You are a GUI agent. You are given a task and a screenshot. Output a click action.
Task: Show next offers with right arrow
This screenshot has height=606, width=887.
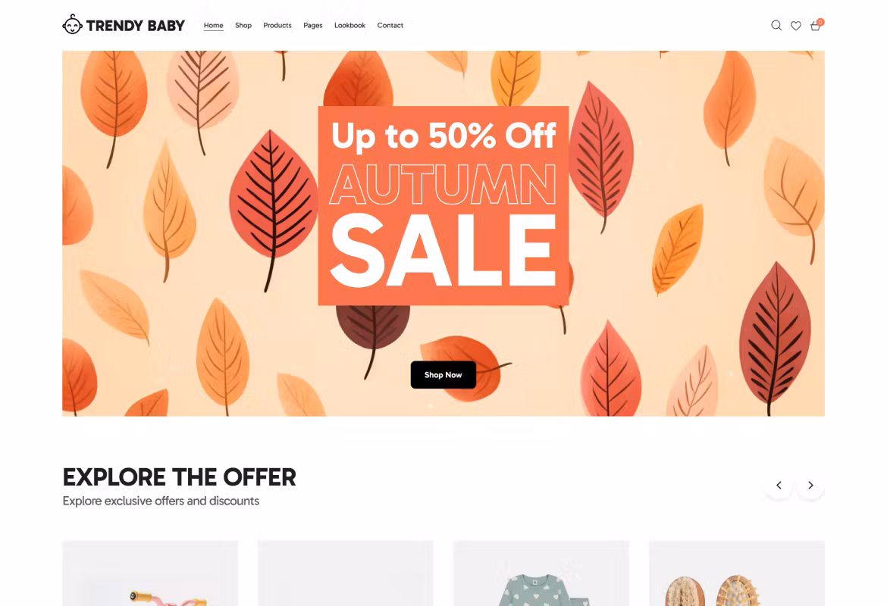(810, 485)
